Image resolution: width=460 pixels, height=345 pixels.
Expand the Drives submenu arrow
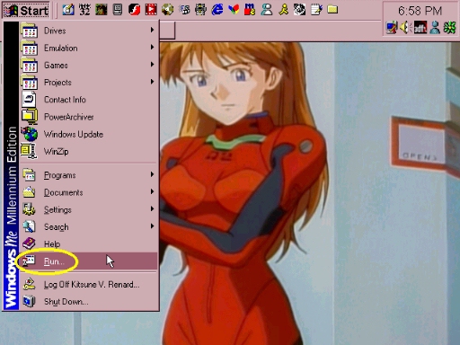coord(152,30)
